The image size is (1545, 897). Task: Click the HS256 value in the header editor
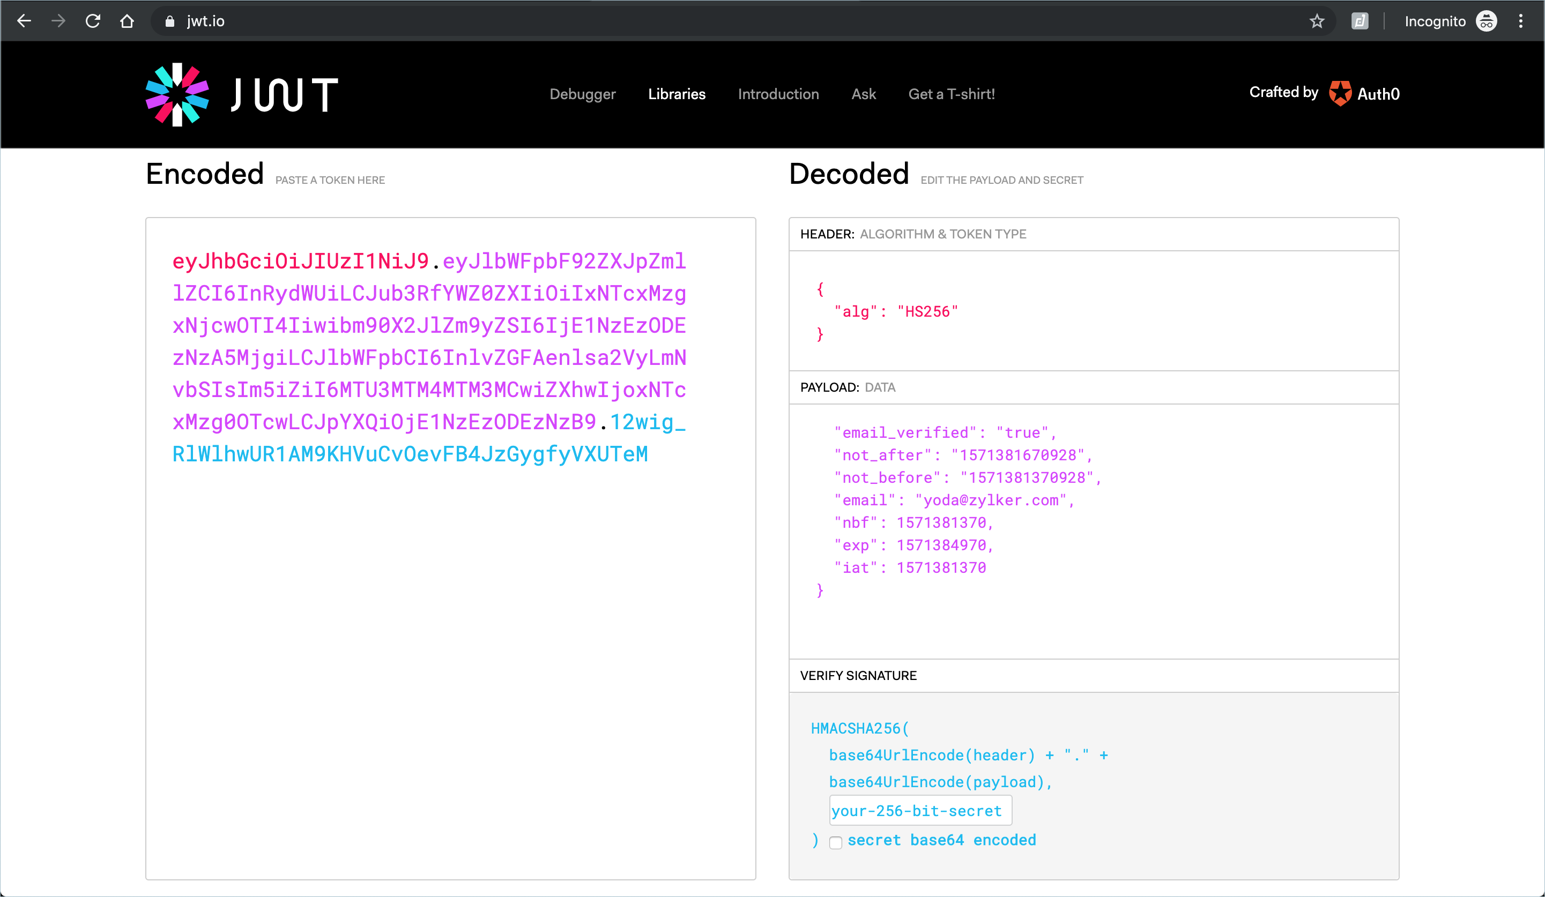[x=927, y=312]
